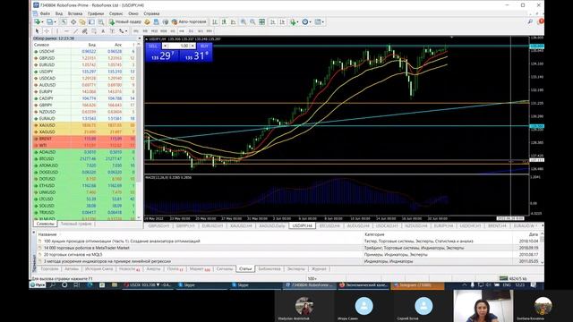Select trendline drawing tool
The height and width of the screenshot is (322, 573).
(x=75, y=31)
